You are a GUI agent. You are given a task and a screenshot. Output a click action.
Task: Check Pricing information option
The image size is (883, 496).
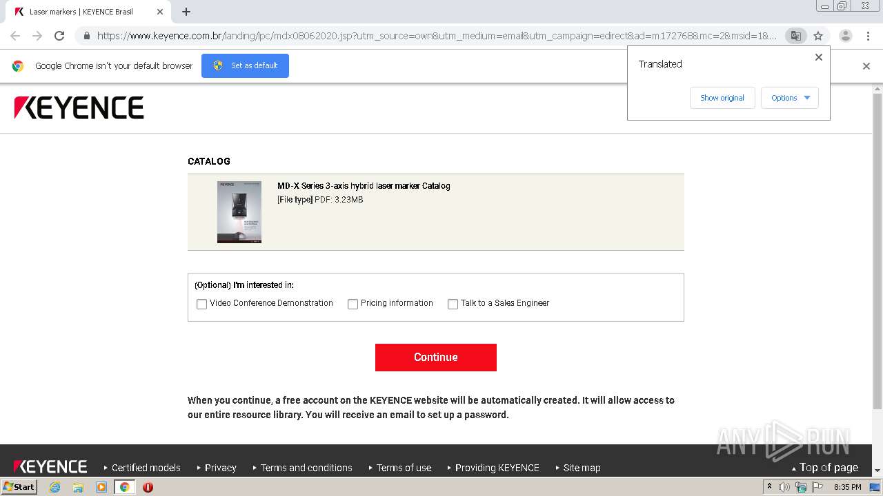coord(353,304)
